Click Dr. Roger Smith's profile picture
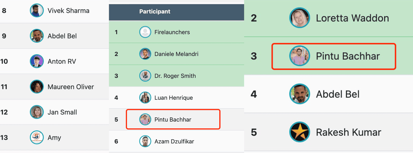The width and height of the screenshot is (413, 153). (x=145, y=76)
